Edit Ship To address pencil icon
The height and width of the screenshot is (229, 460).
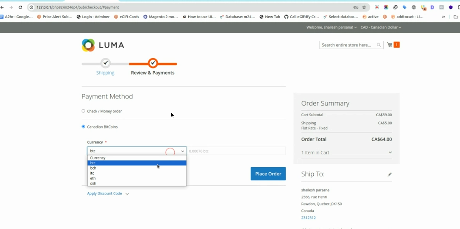(390, 174)
